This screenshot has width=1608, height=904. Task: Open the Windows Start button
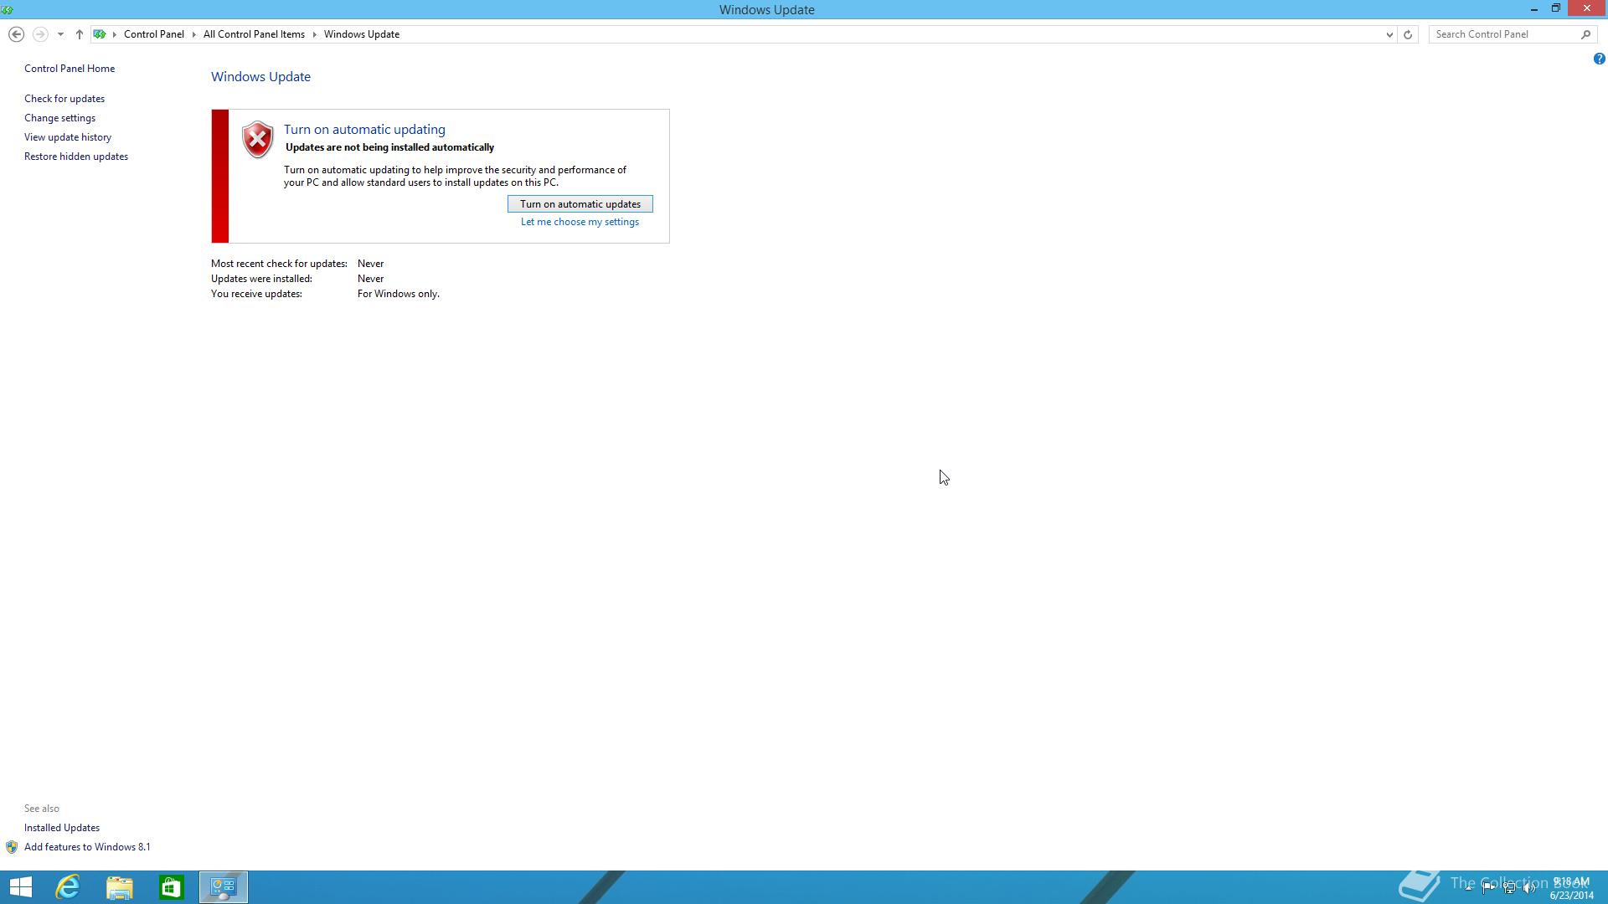20,887
